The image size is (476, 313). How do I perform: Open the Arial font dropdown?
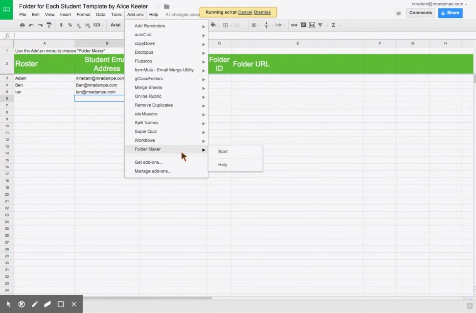click(116, 25)
